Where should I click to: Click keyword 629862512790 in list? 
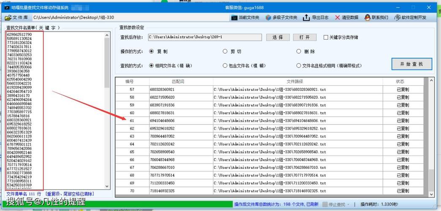click(19, 34)
